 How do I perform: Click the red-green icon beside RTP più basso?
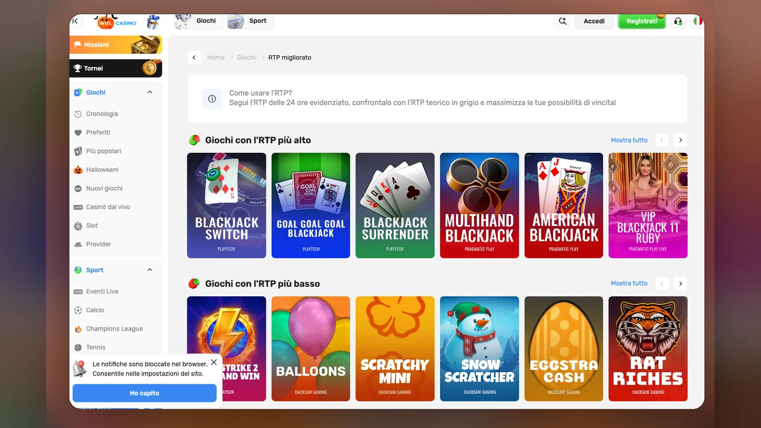[194, 284]
